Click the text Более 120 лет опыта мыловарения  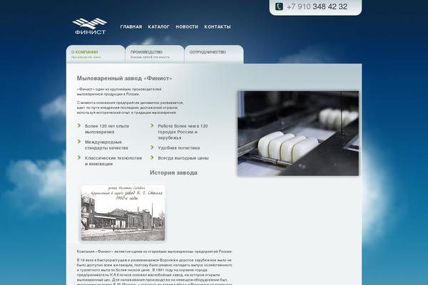coord(107,129)
